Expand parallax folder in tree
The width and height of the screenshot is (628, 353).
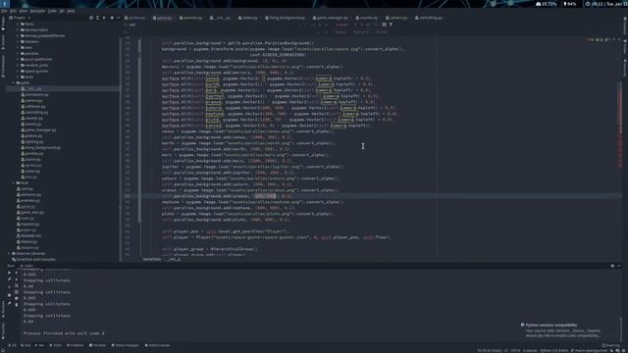click(18, 53)
